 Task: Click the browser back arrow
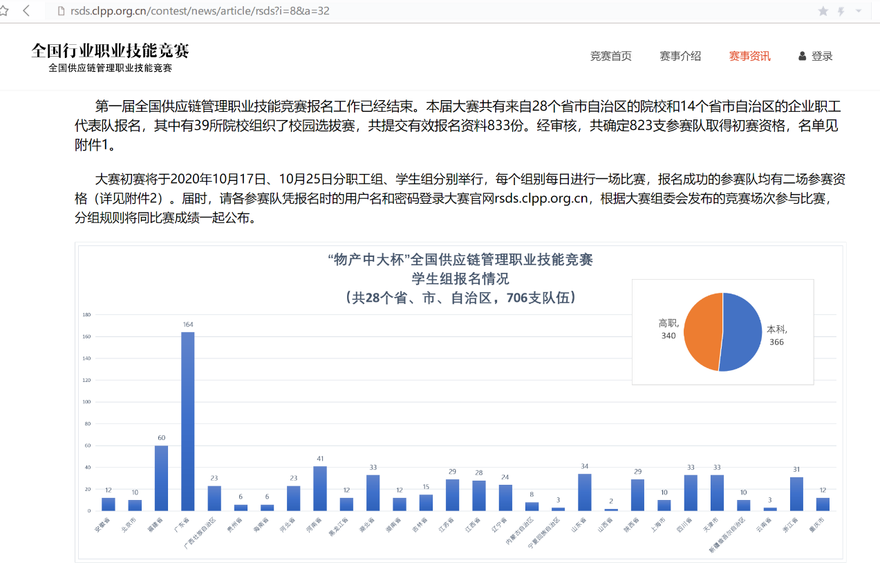[x=26, y=10]
